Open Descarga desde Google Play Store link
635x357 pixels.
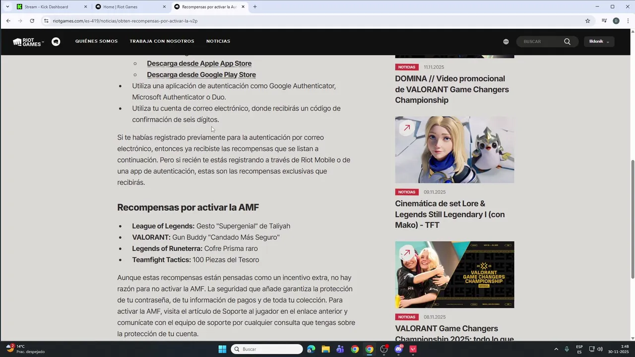pyautogui.click(x=201, y=75)
